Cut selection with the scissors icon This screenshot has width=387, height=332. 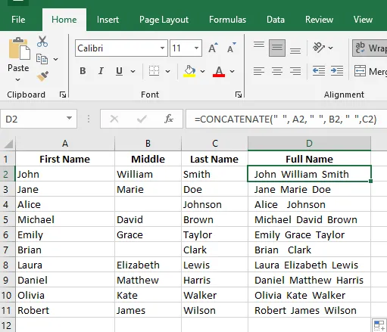pos(42,42)
